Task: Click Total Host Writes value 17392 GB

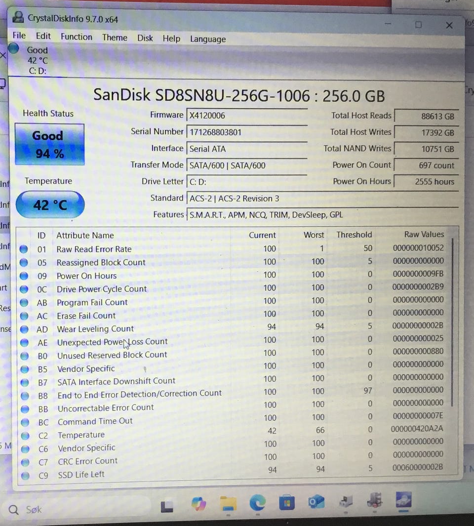Action: tap(427, 132)
